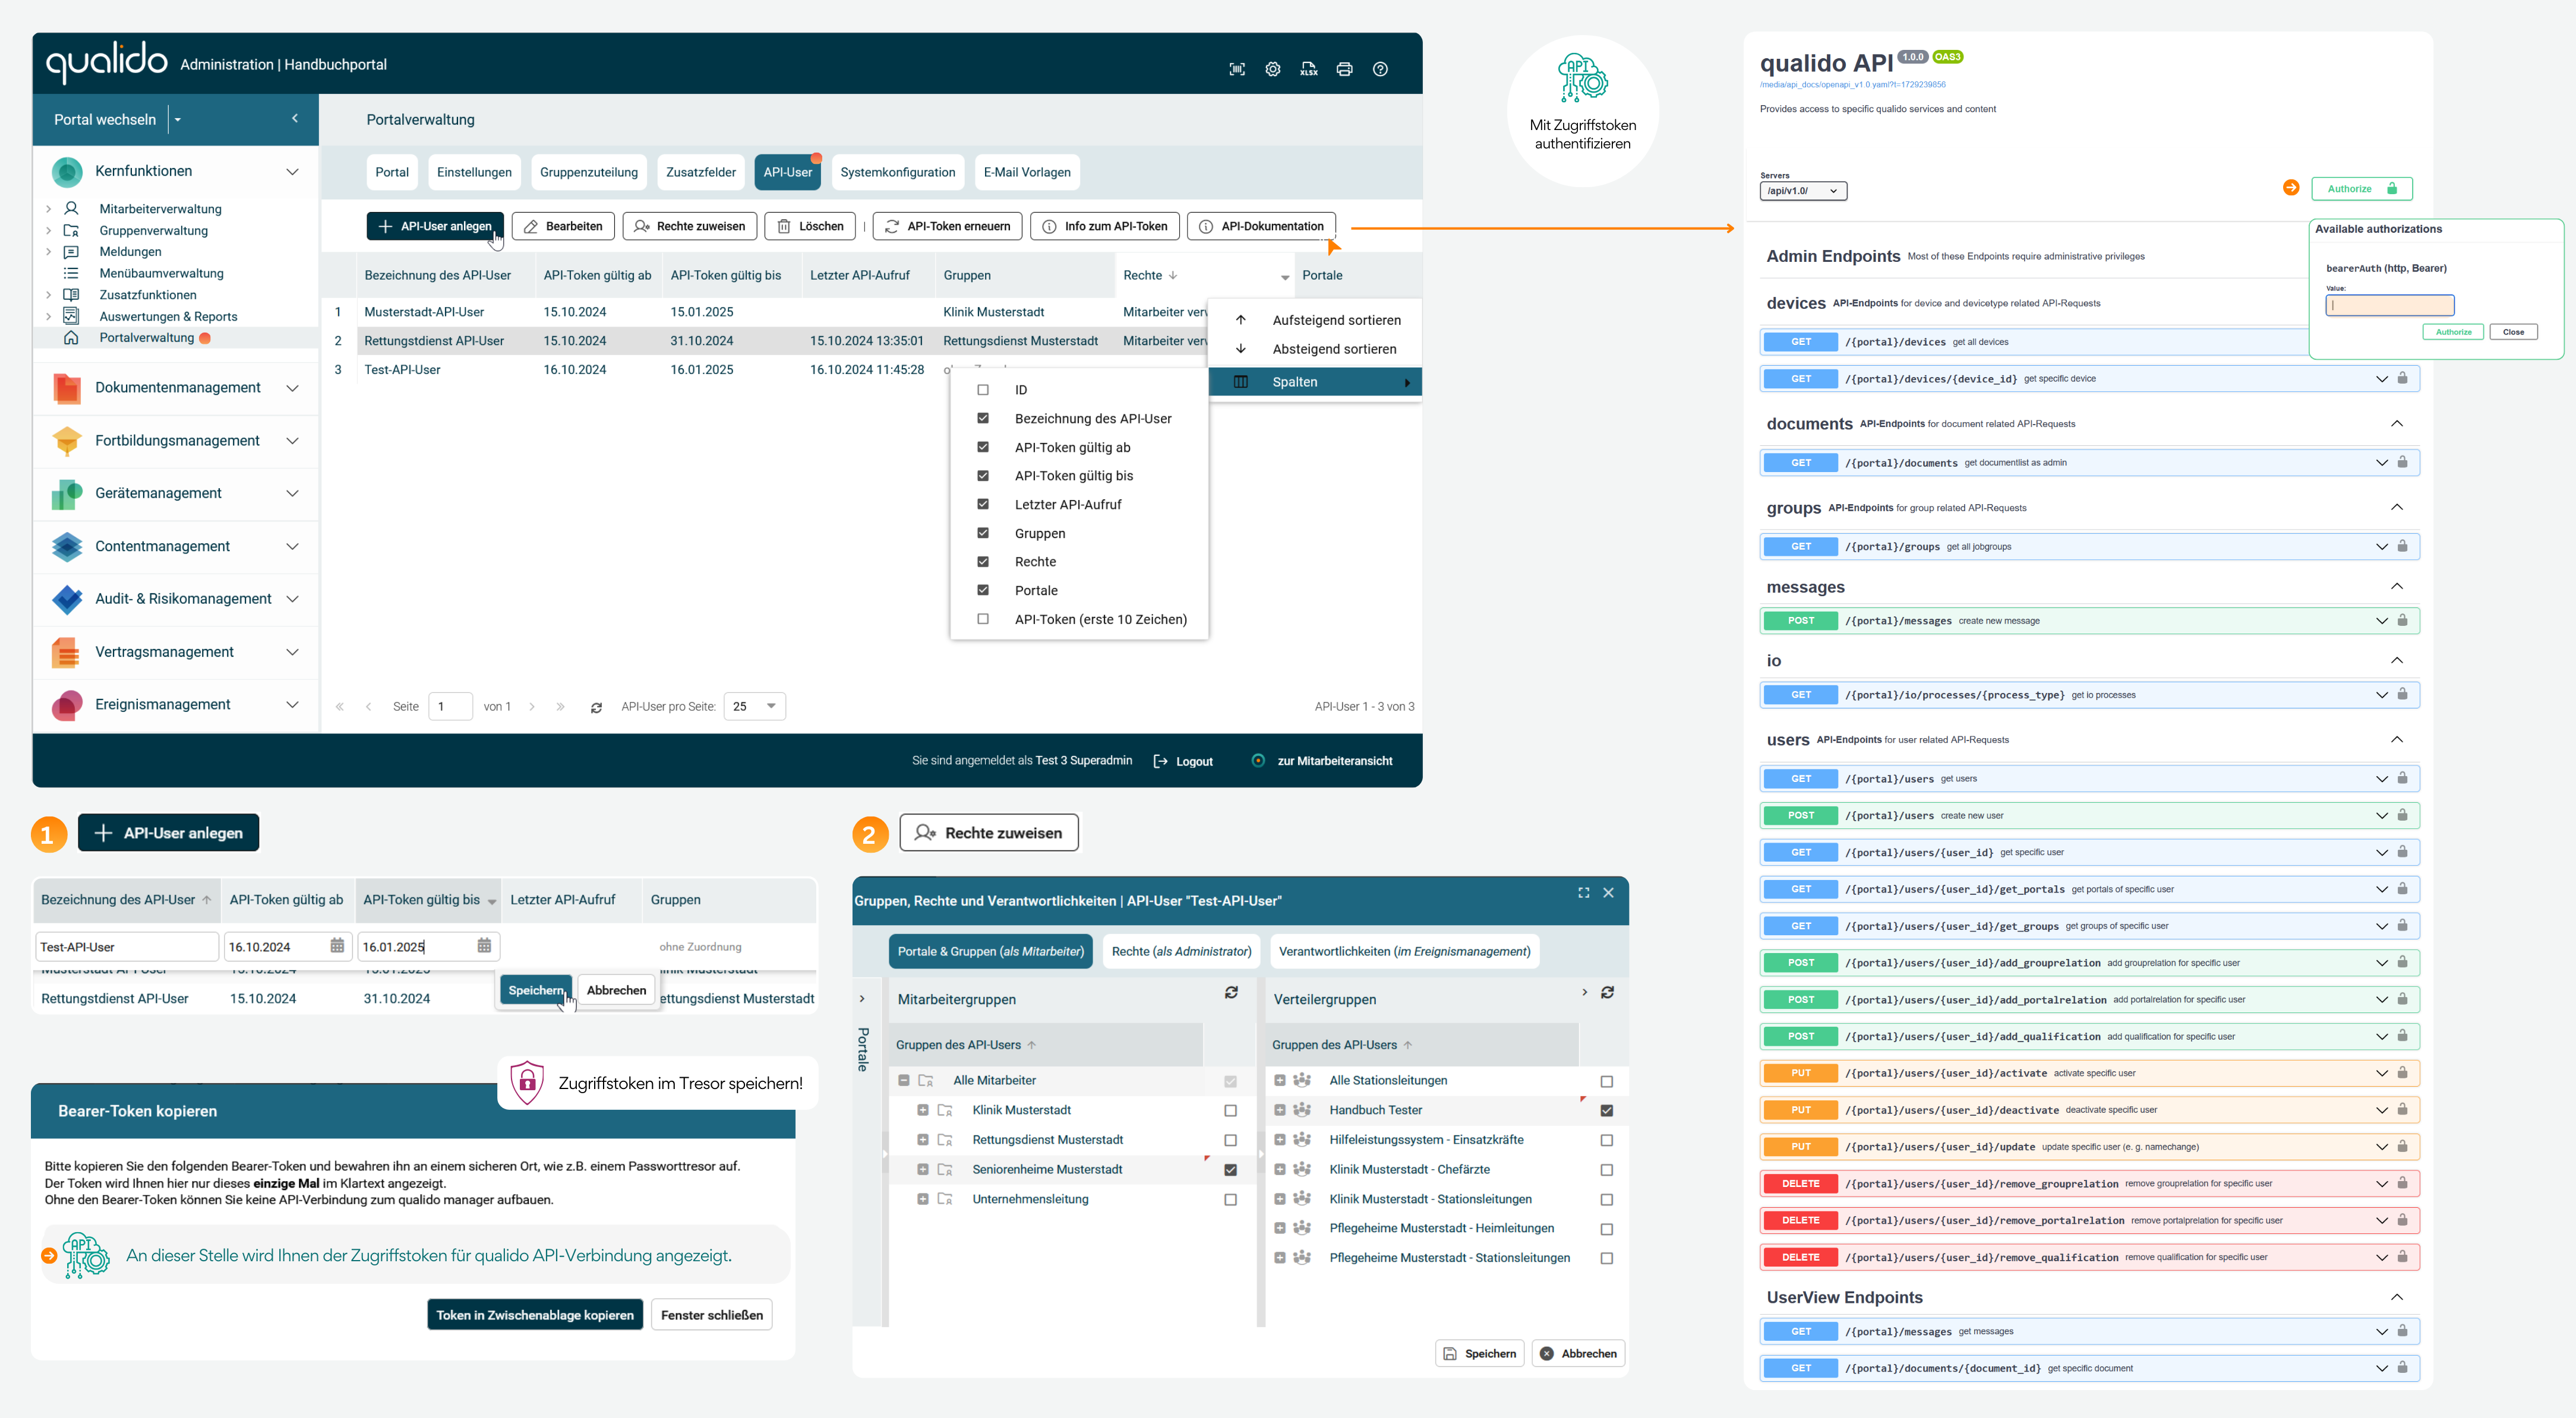
Task: Click the barcode scanner icon in header
Action: coord(1237,69)
